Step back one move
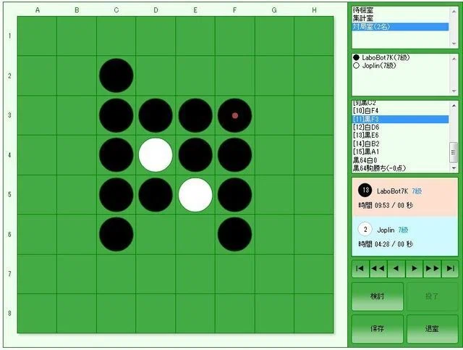The width and height of the screenshot is (463, 350). coord(396,269)
